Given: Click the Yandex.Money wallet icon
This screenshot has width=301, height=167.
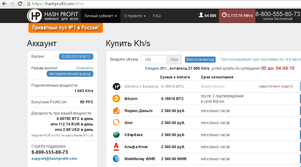Looking at the screenshot, I should point(116,111).
